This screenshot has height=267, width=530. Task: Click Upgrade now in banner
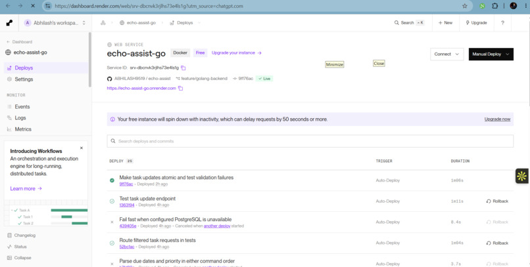point(497,119)
